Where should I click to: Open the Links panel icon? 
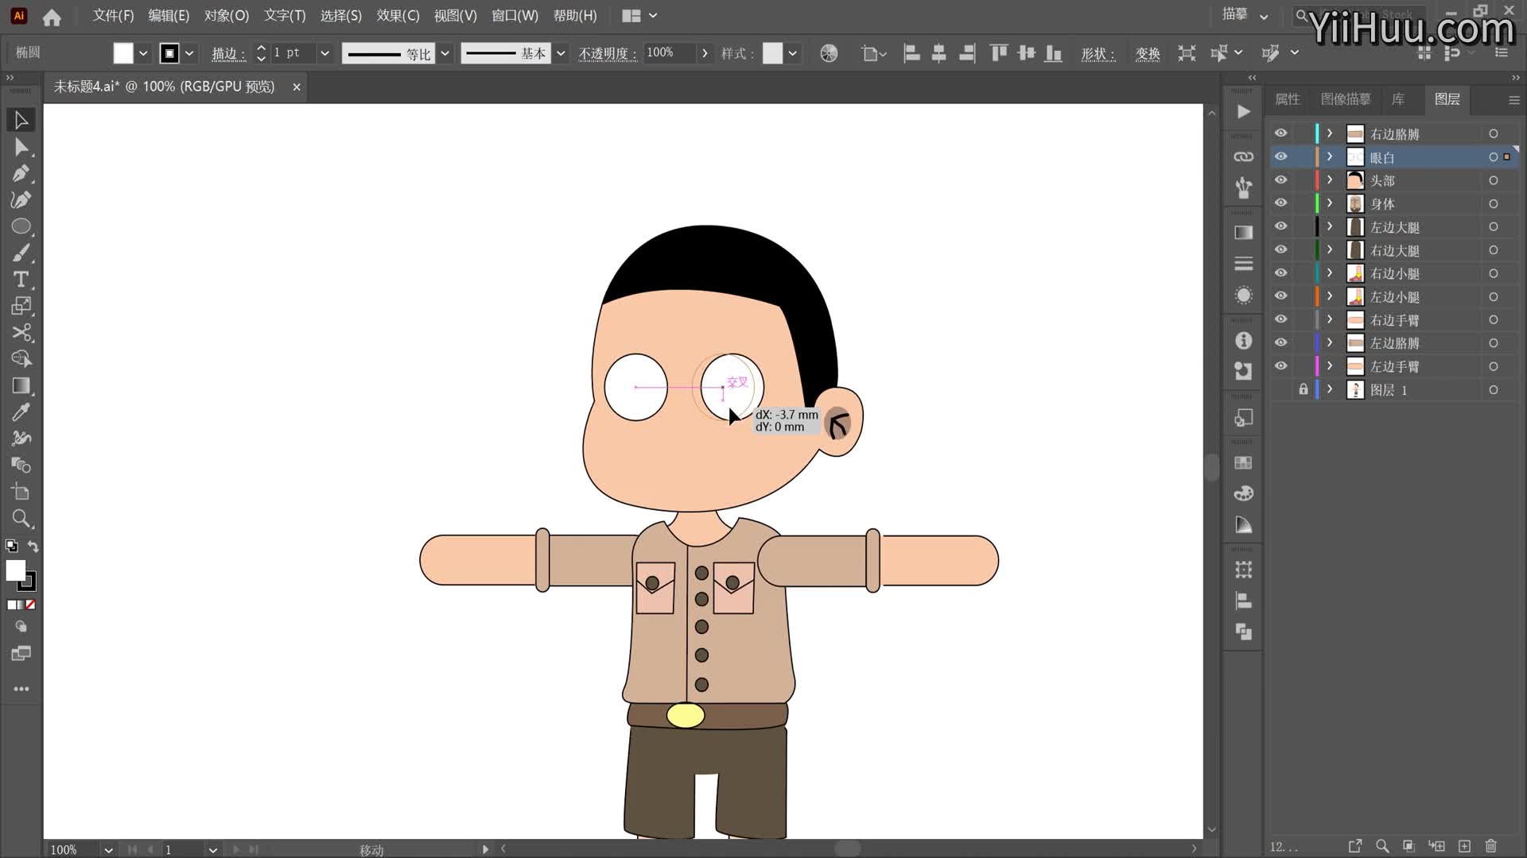click(1244, 157)
